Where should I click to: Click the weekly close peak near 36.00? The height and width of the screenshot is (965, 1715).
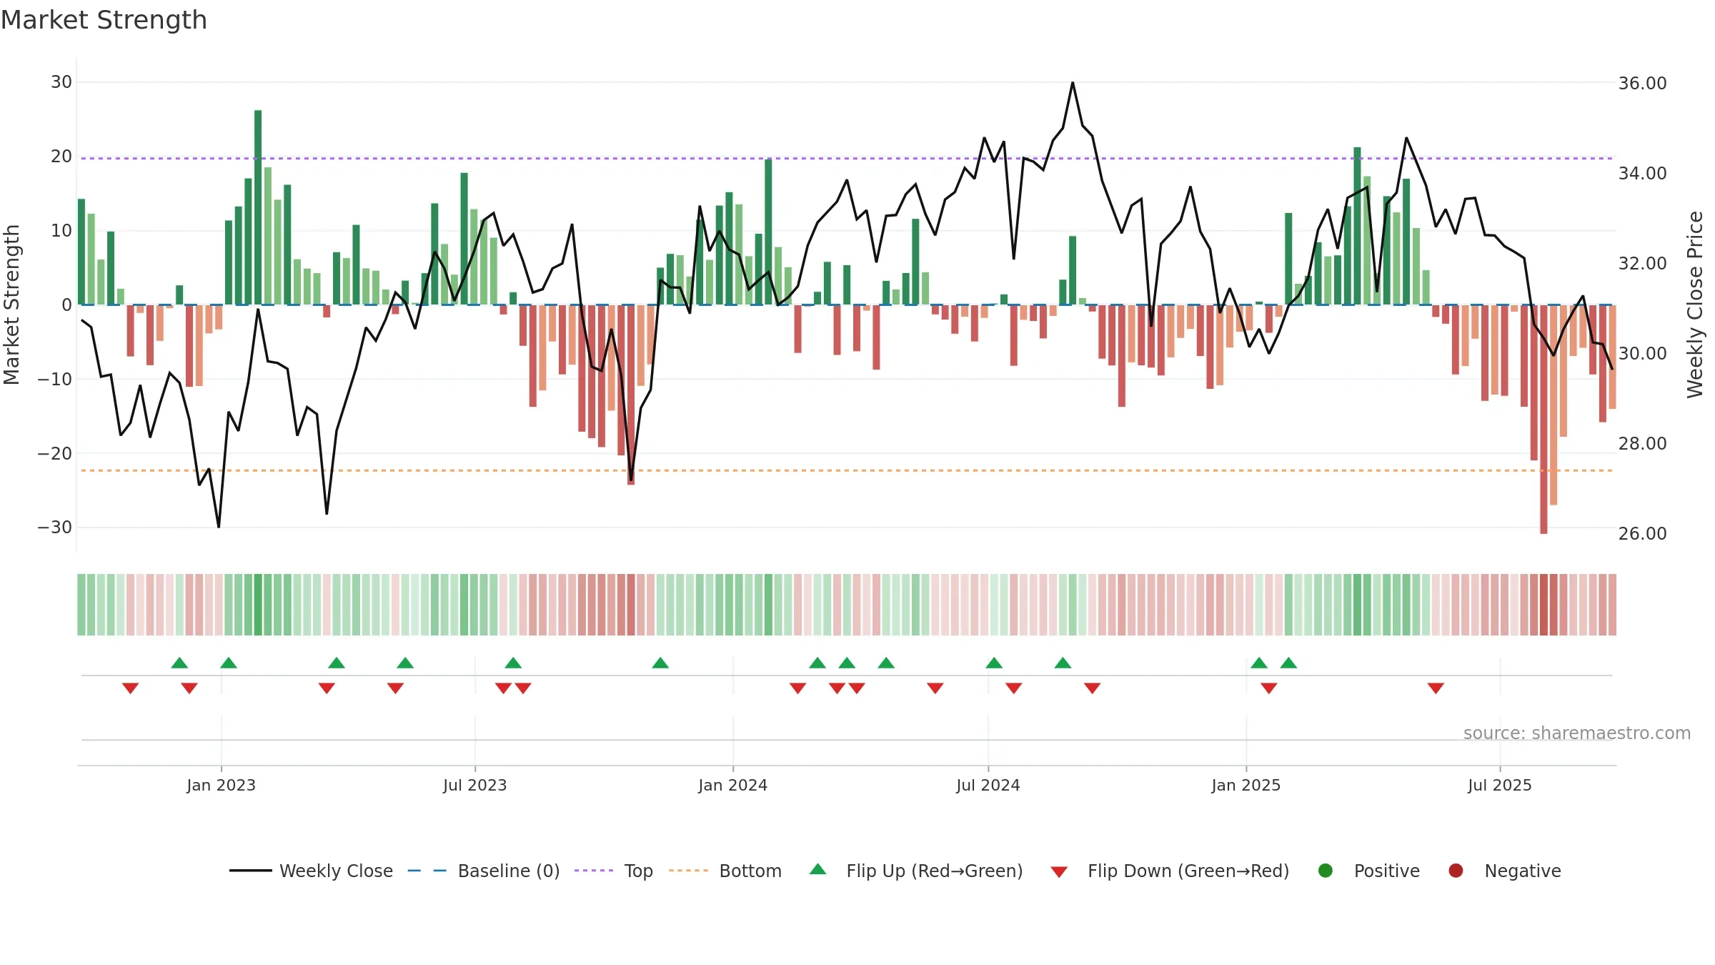[1073, 84]
